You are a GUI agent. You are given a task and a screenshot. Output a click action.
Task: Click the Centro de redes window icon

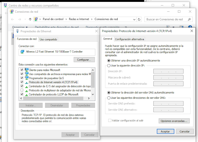click(5, 5)
